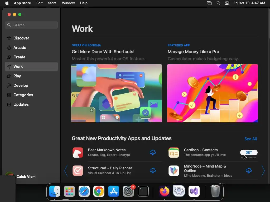Open date and time in menu bar

pyautogui.click(x=249, y=3)
